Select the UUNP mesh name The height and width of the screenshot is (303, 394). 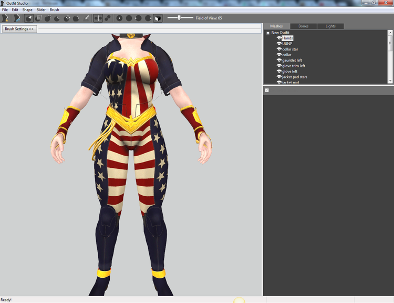[x=287, y=44]
